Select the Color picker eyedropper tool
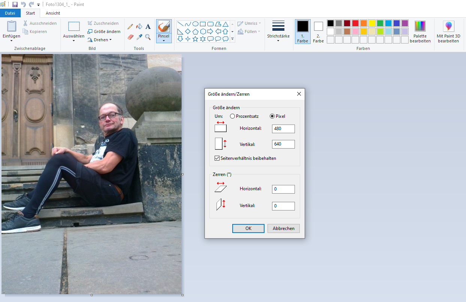Screen dimensions: 466x302 pyautogui.click(x=139, y=37)
